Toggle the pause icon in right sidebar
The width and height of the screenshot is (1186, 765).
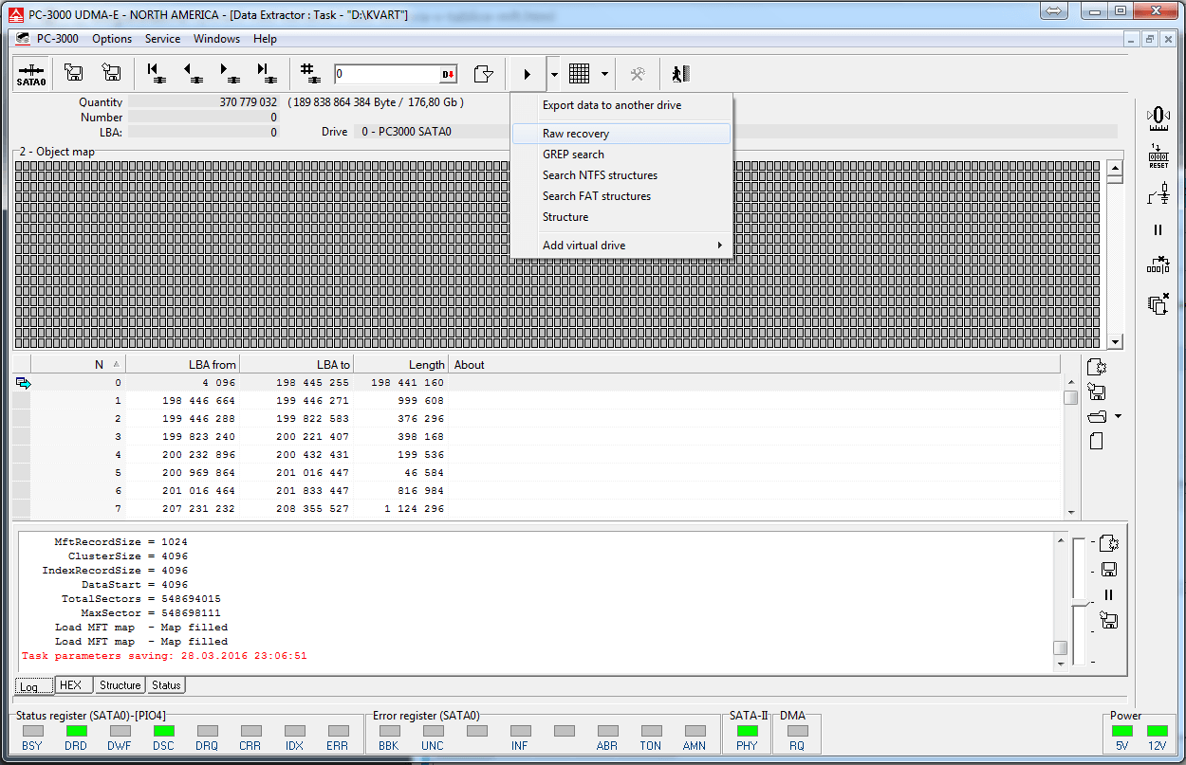1158,230
